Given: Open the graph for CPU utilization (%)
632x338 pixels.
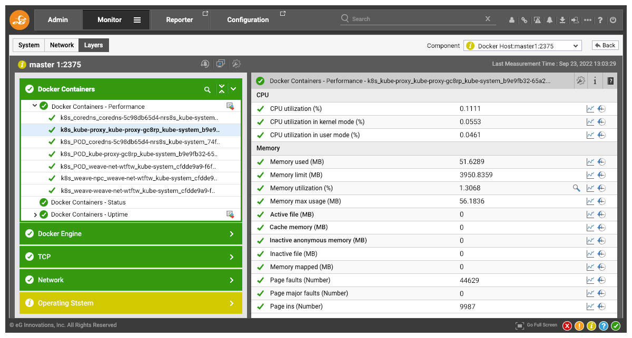Looking at the screenshot, I should 590,109.
